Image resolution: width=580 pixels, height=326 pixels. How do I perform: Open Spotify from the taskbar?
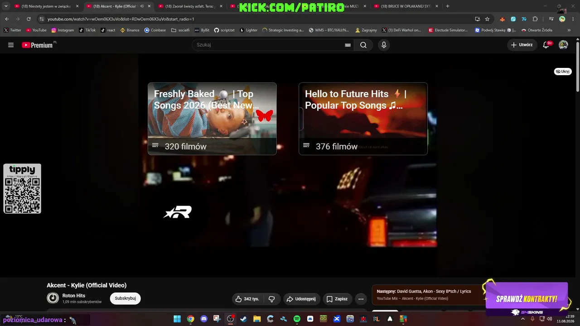coord(297,319)
